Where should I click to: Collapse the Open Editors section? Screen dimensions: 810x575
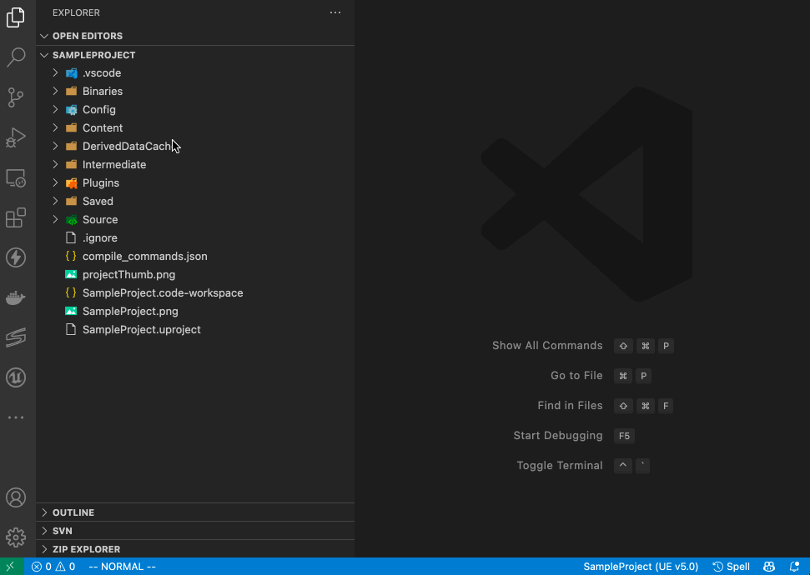click(195, 36)
